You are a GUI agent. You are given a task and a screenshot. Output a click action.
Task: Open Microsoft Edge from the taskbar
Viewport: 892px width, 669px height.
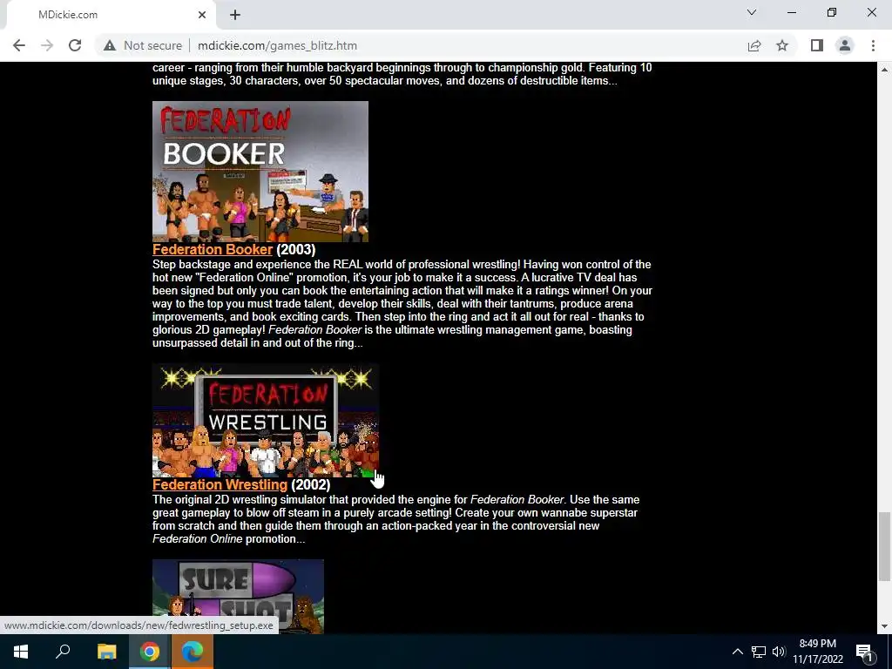(x=193, y=652)
